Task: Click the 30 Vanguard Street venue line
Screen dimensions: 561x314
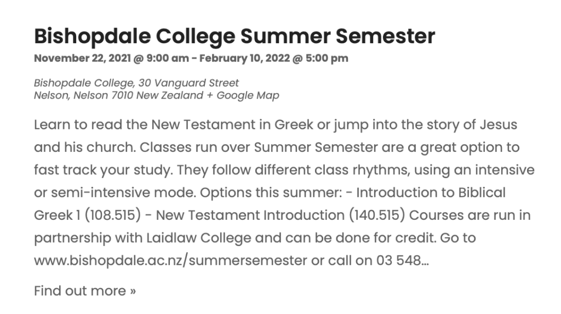Action: pyautogui.click(x=136, y=83)
